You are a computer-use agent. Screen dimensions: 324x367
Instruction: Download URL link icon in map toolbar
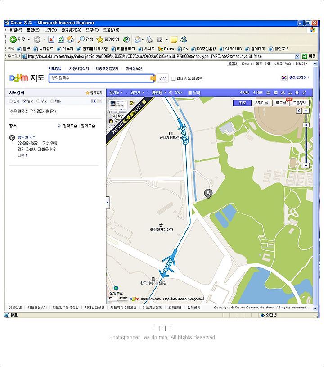(x=244, y=93)
